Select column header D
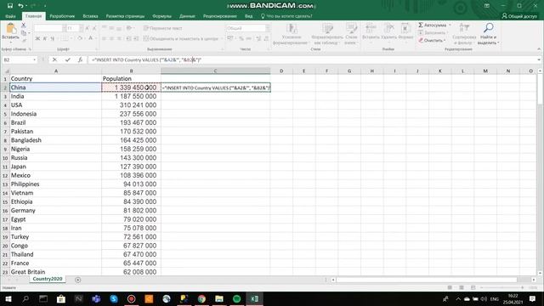This screenshot has height=306, width=544. click(281, 71)
